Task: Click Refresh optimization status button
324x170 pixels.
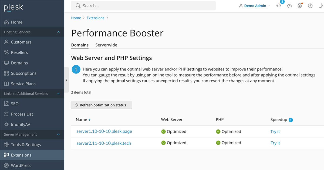Action: (x=101, y=105)
